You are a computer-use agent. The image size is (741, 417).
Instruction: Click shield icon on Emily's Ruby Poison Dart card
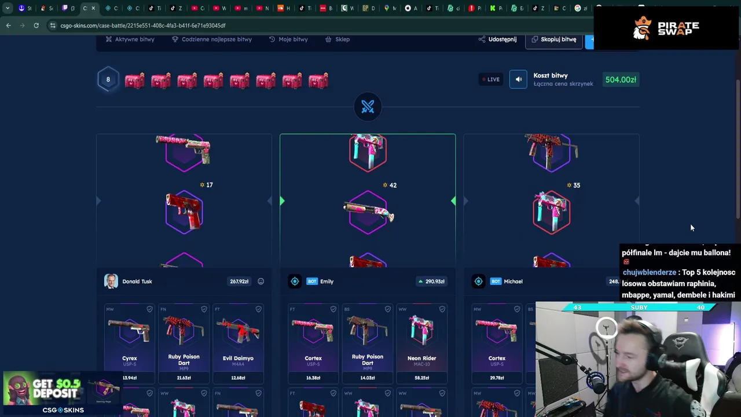387,309
